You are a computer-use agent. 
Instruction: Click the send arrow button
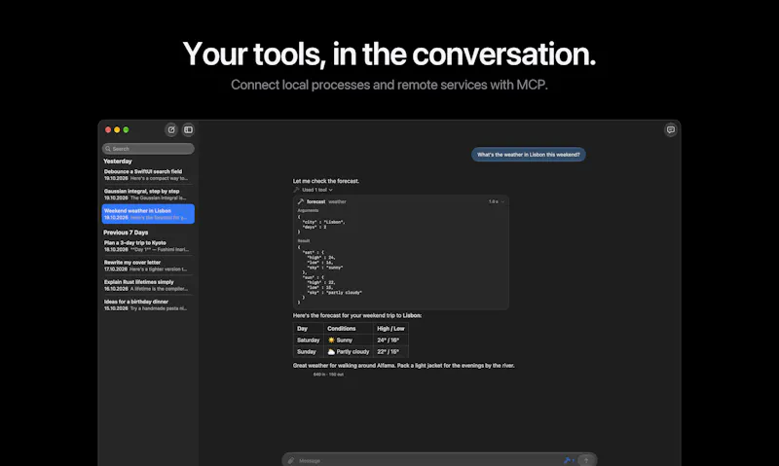pos(586,460)
